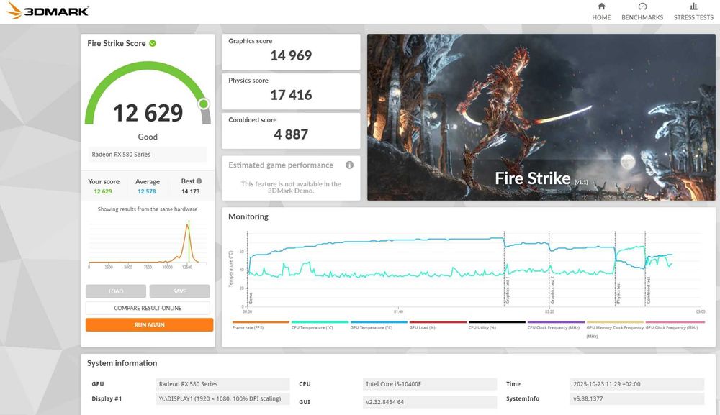
Task: Click the main score 12 629
Action: tap(148, 113)
